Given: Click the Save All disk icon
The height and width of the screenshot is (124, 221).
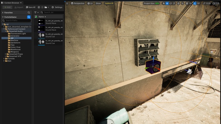Looking at the screenshot, I should click(27, 7).
